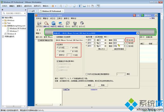Open the power options dropdown arrow next to pause

(x=56, y=6)
